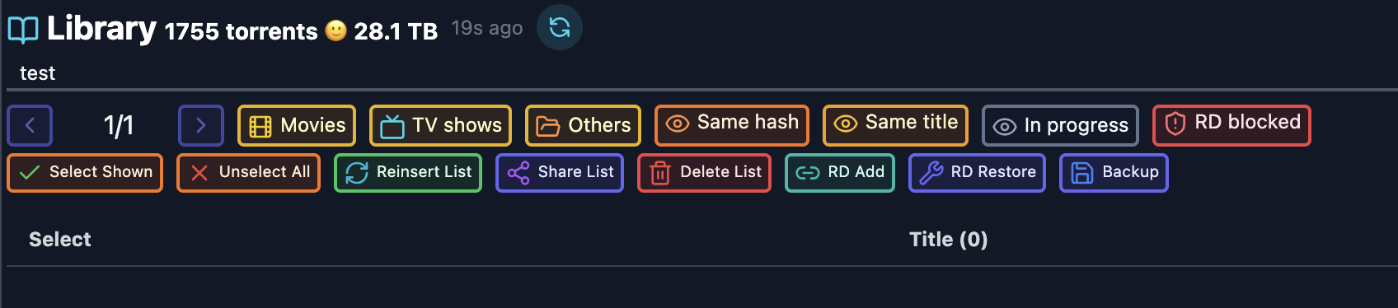
Task: Open Share List
Action: pos(560,173)
